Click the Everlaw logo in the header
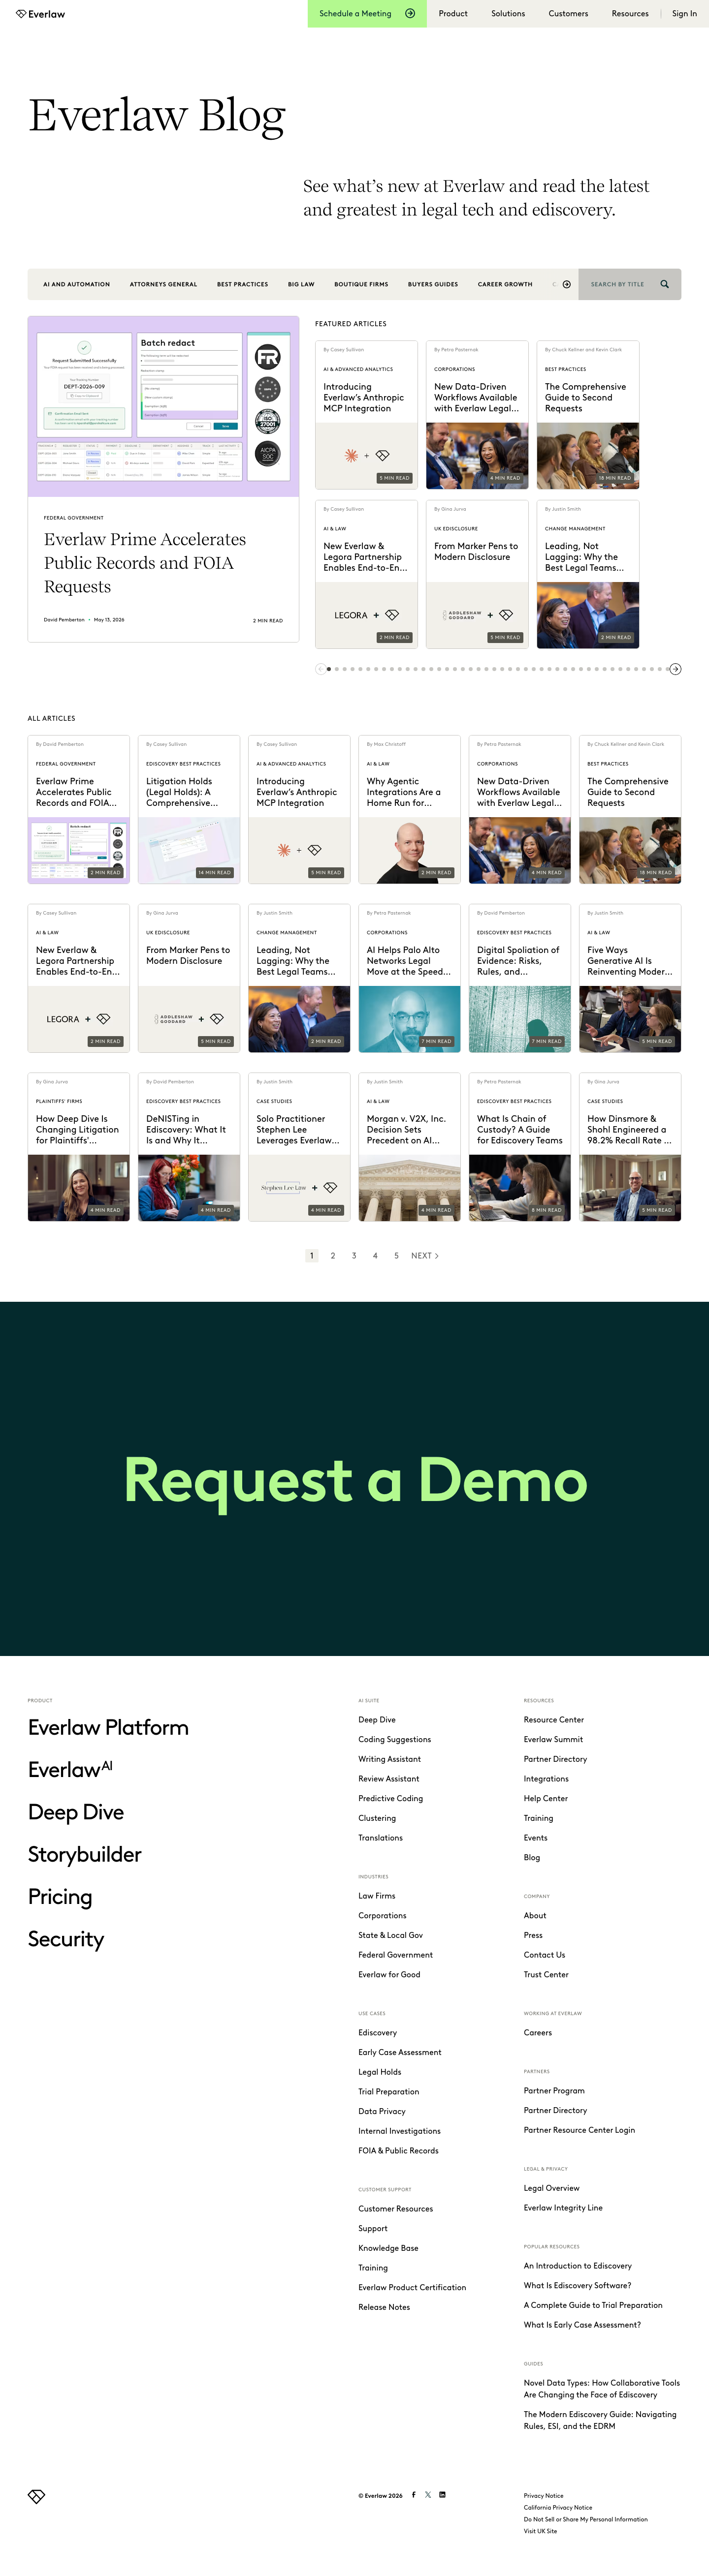This screenshot has width=709, height=2576. click(x=41, y=14)
